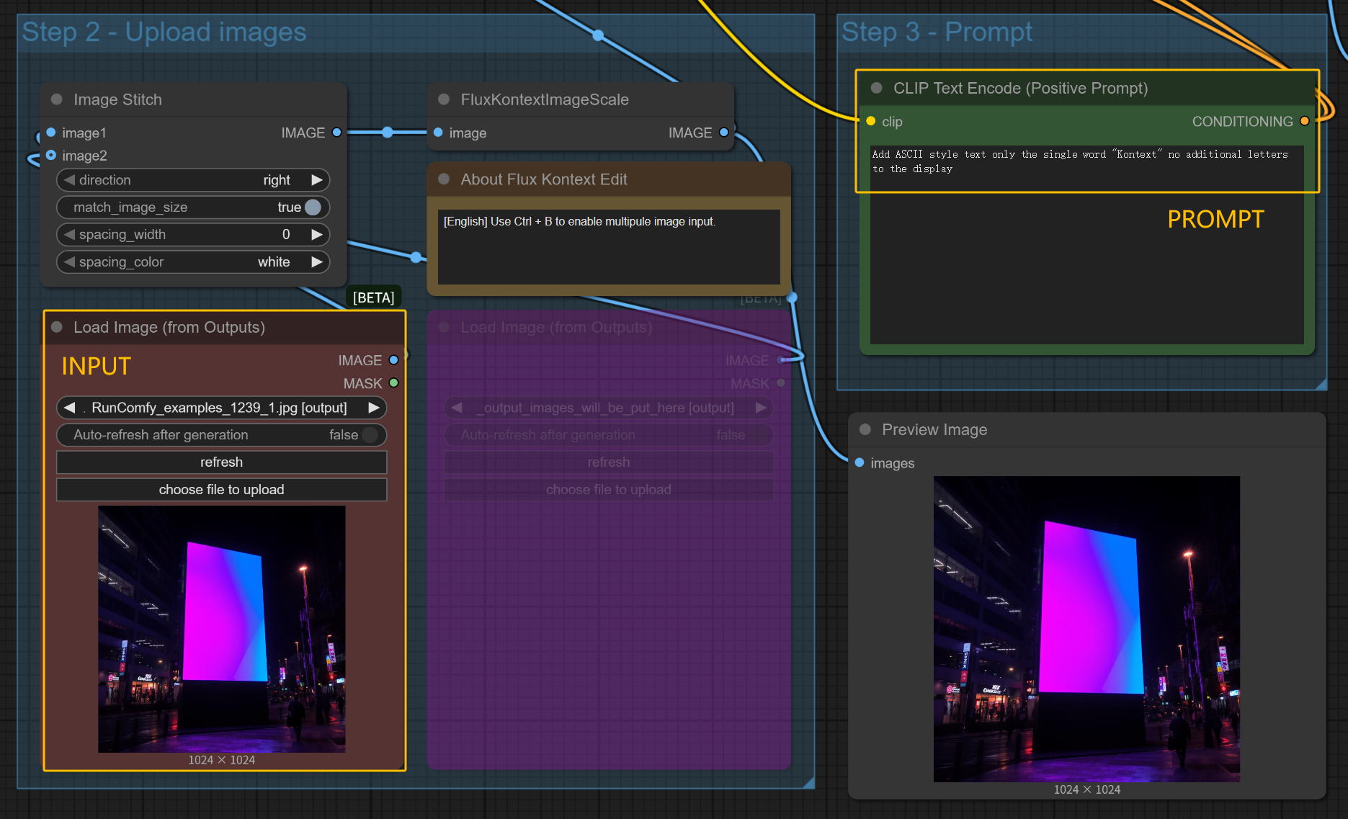1348x819 pixels.
Task: Open direction dropdown showing right
Action: [193, 180]
